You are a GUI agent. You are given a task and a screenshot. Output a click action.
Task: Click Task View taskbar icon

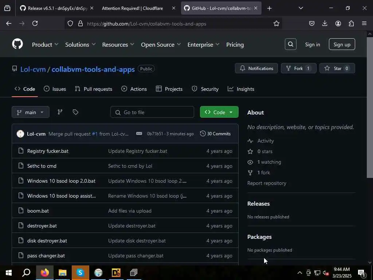point(134,273)
